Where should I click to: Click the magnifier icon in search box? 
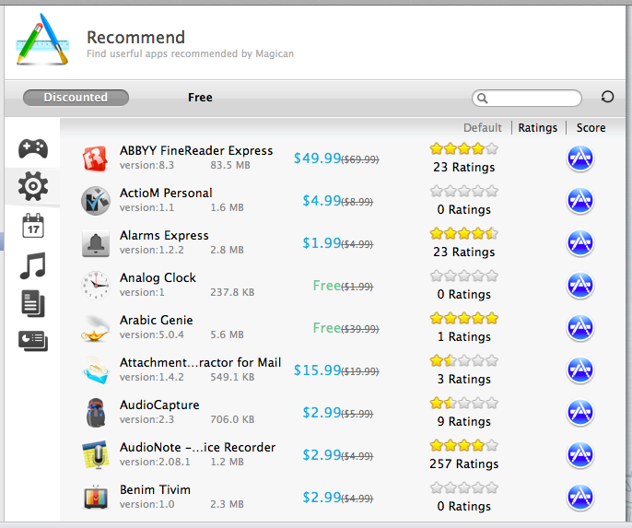pyautogui.click(x=482, y=98)
